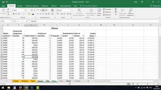The height and width of the screenshot is (90, 161).
Task: Open the Cell Styles gallery
Action: (x=99, y=12)
